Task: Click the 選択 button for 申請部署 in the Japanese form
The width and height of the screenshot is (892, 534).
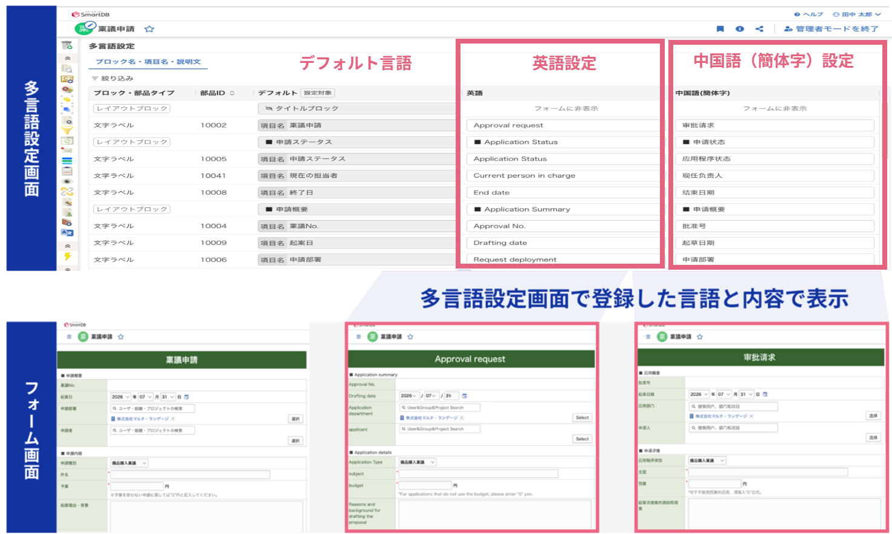Action: tap(296, 419)
